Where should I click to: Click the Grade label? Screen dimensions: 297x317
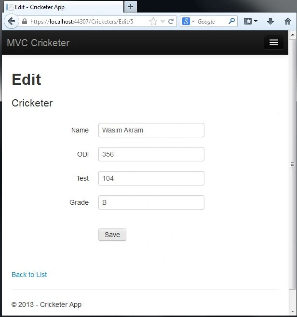tap(79, 202)
